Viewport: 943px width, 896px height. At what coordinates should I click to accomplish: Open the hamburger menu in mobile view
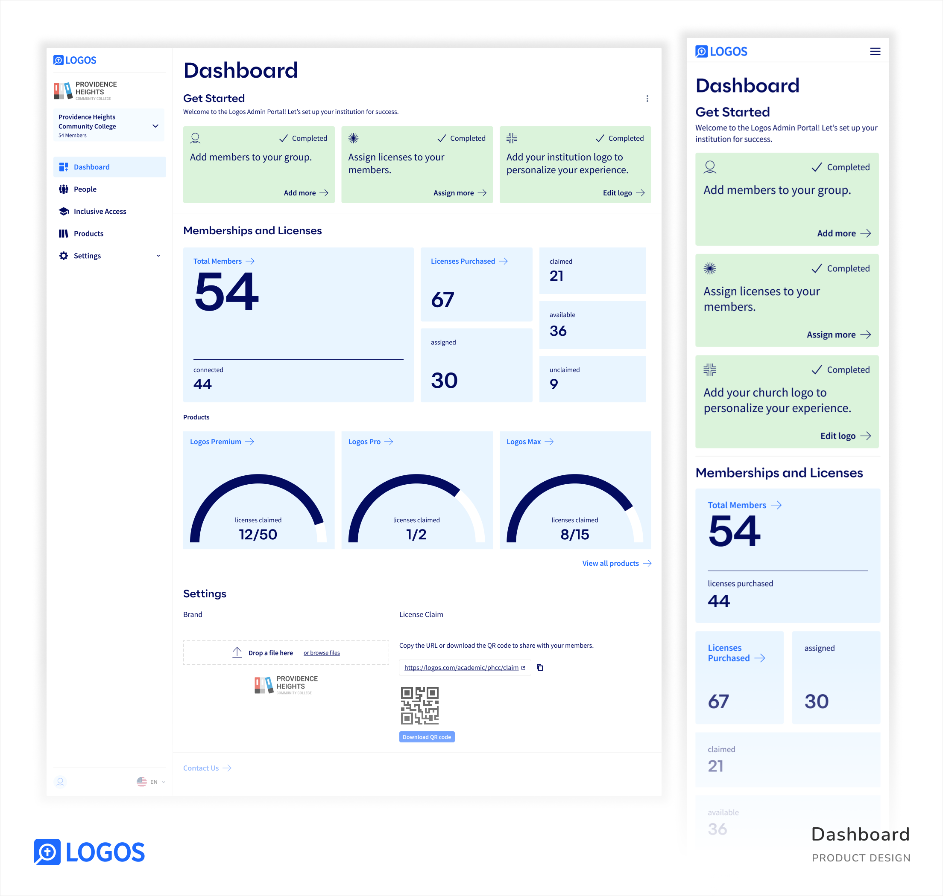[x=875, y=51]
